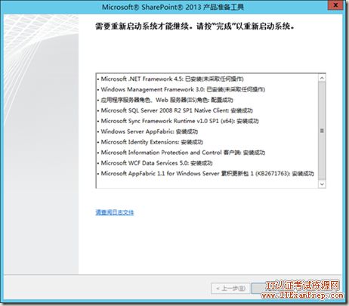Select the Windows Management Framework 3.0 line
This screenshot has height=306, width=349.
click(181, 89)
